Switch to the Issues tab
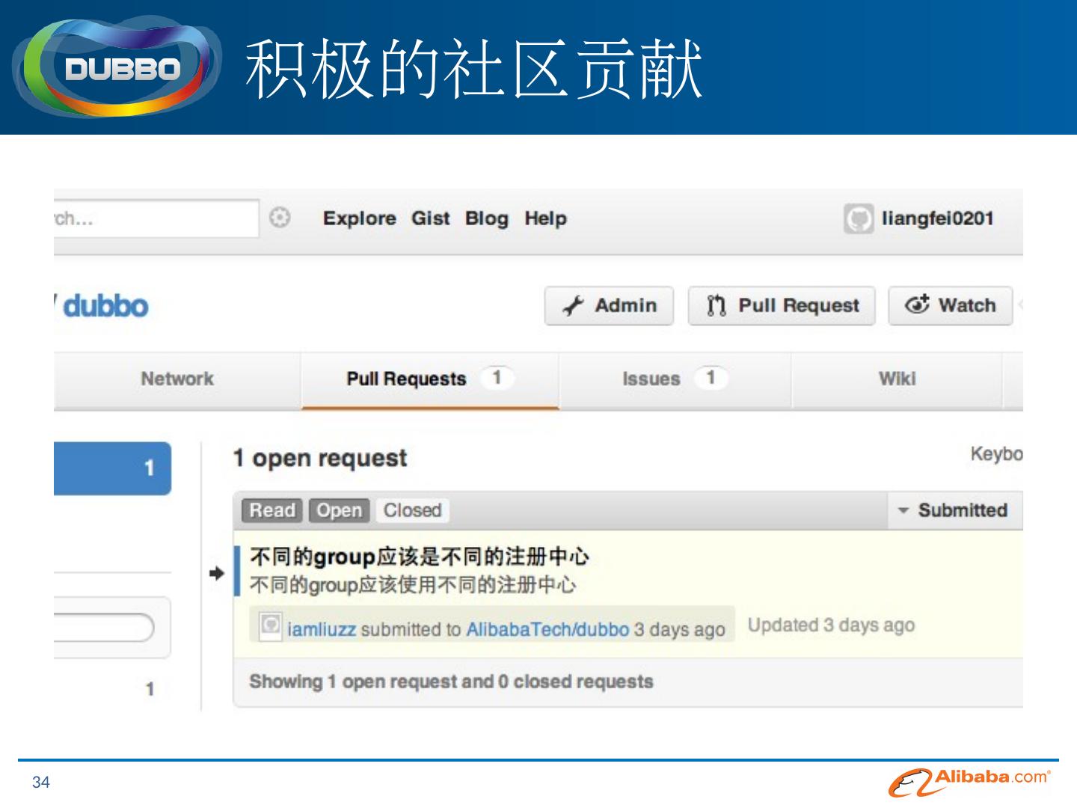Screen dimensions: 1077x808 (x=675, y=379)
